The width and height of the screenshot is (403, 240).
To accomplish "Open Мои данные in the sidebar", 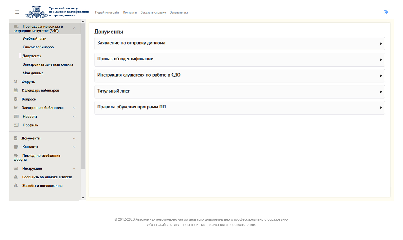I will [x=33, y=73].
